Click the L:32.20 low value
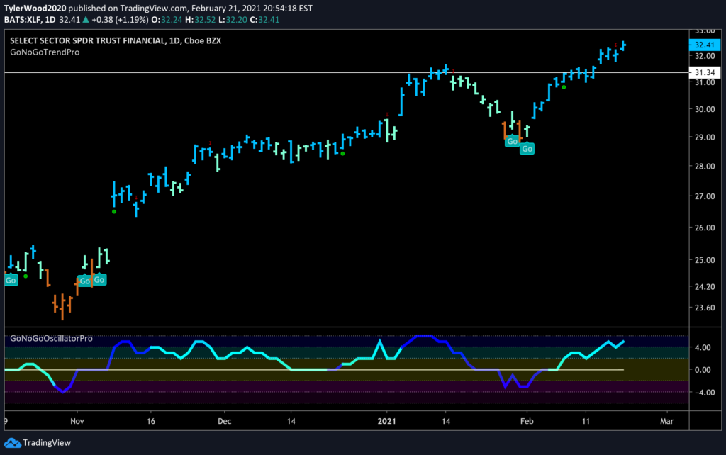726x455 pixels. pyautogui.click(x=233, y=20)
